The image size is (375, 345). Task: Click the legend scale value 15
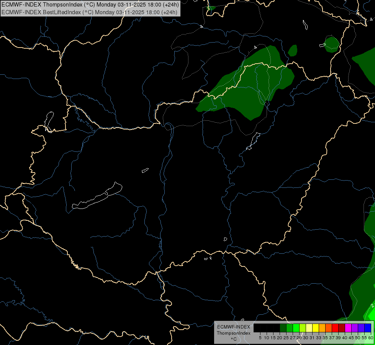click(x=273, y=338)
